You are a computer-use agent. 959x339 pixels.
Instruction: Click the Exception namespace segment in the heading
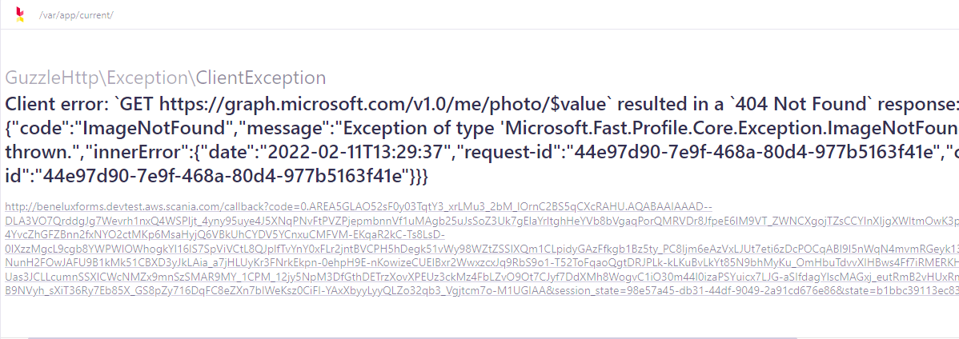tap(148, 78)
